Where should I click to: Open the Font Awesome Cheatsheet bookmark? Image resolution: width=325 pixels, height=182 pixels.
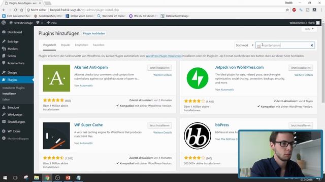16,16
